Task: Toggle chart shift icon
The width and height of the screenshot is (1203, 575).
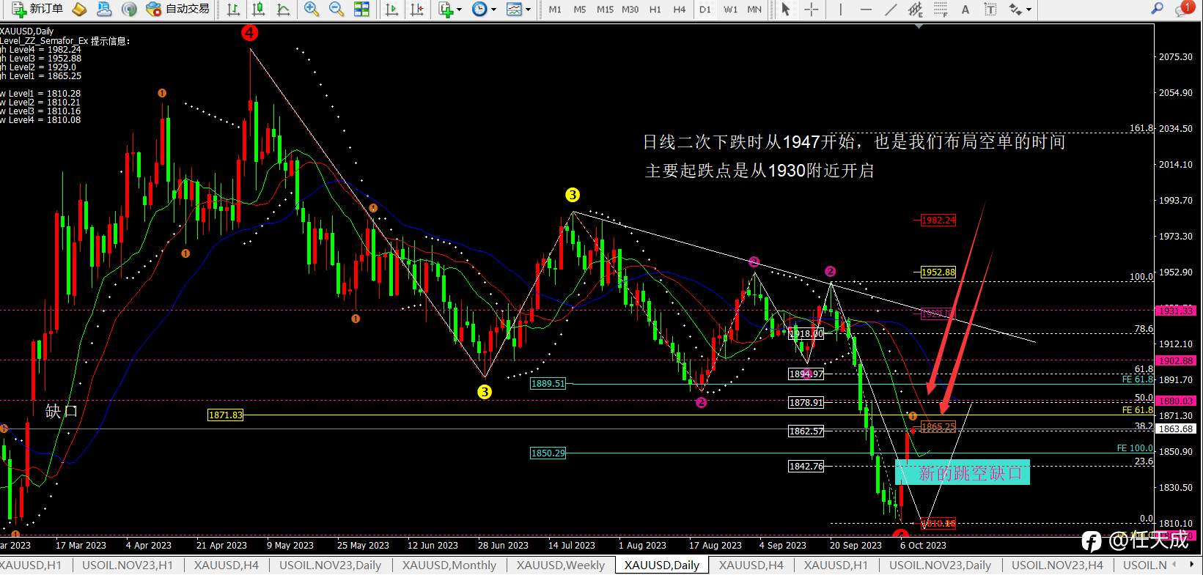Action: pyautogui.click(x=416, y=9)
